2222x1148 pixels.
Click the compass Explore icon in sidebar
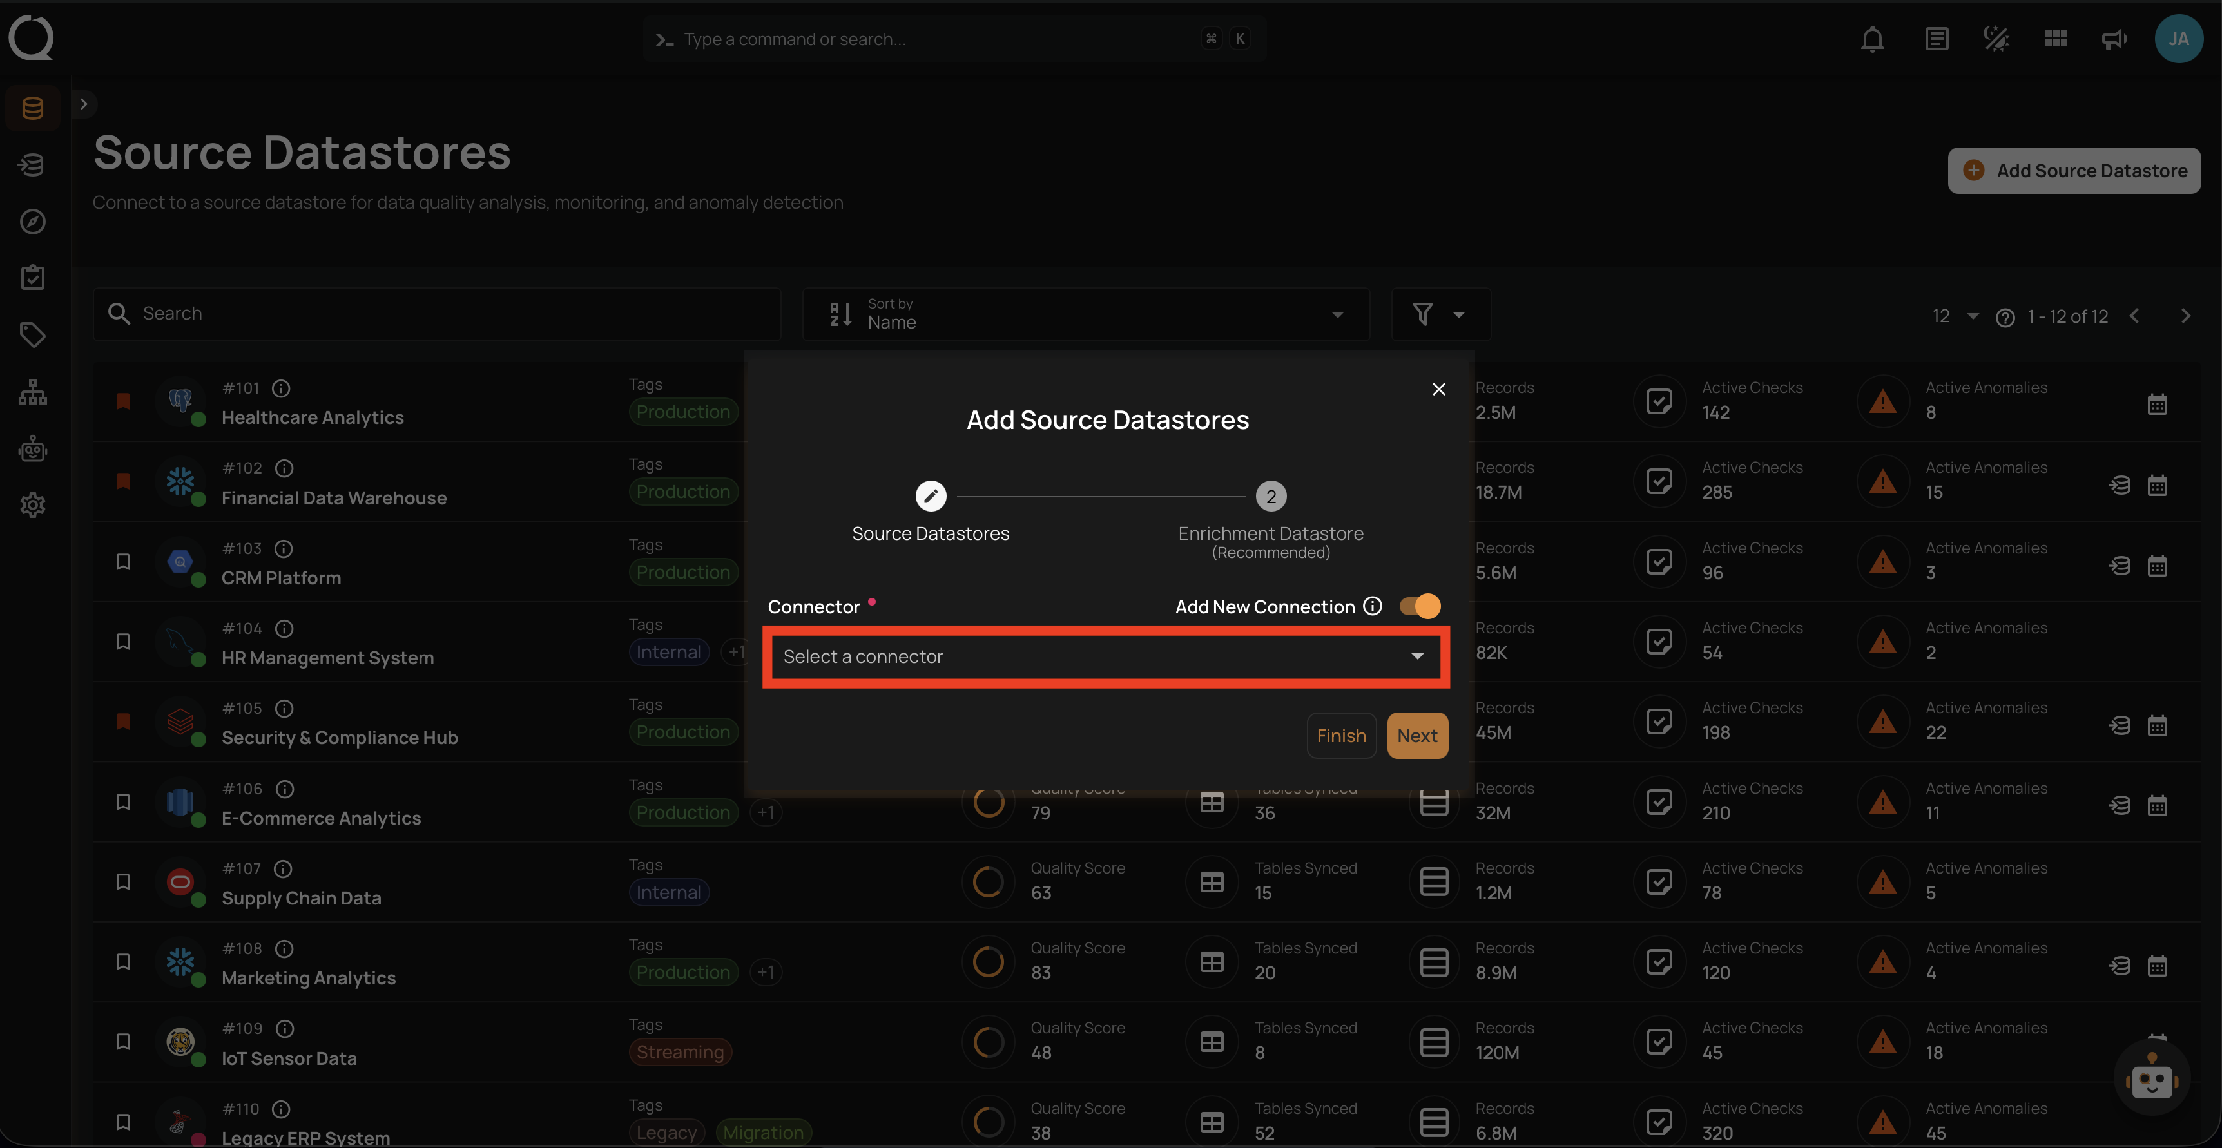point(33,222)
